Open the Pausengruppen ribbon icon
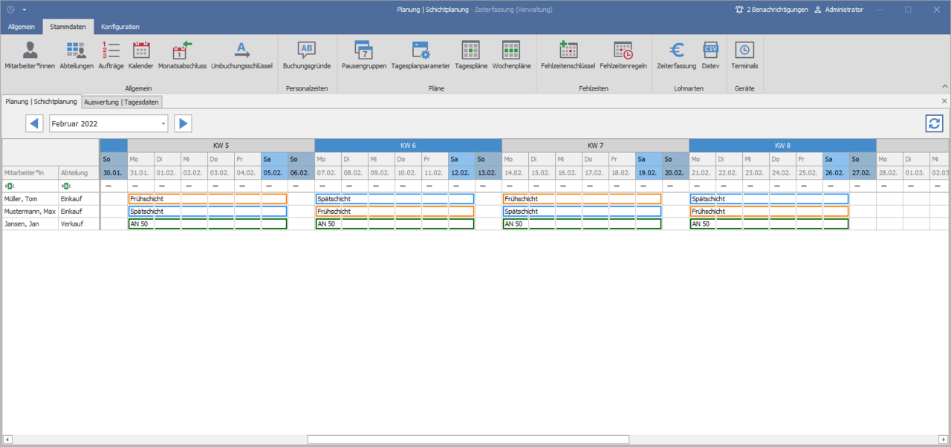 click(364, 56)
